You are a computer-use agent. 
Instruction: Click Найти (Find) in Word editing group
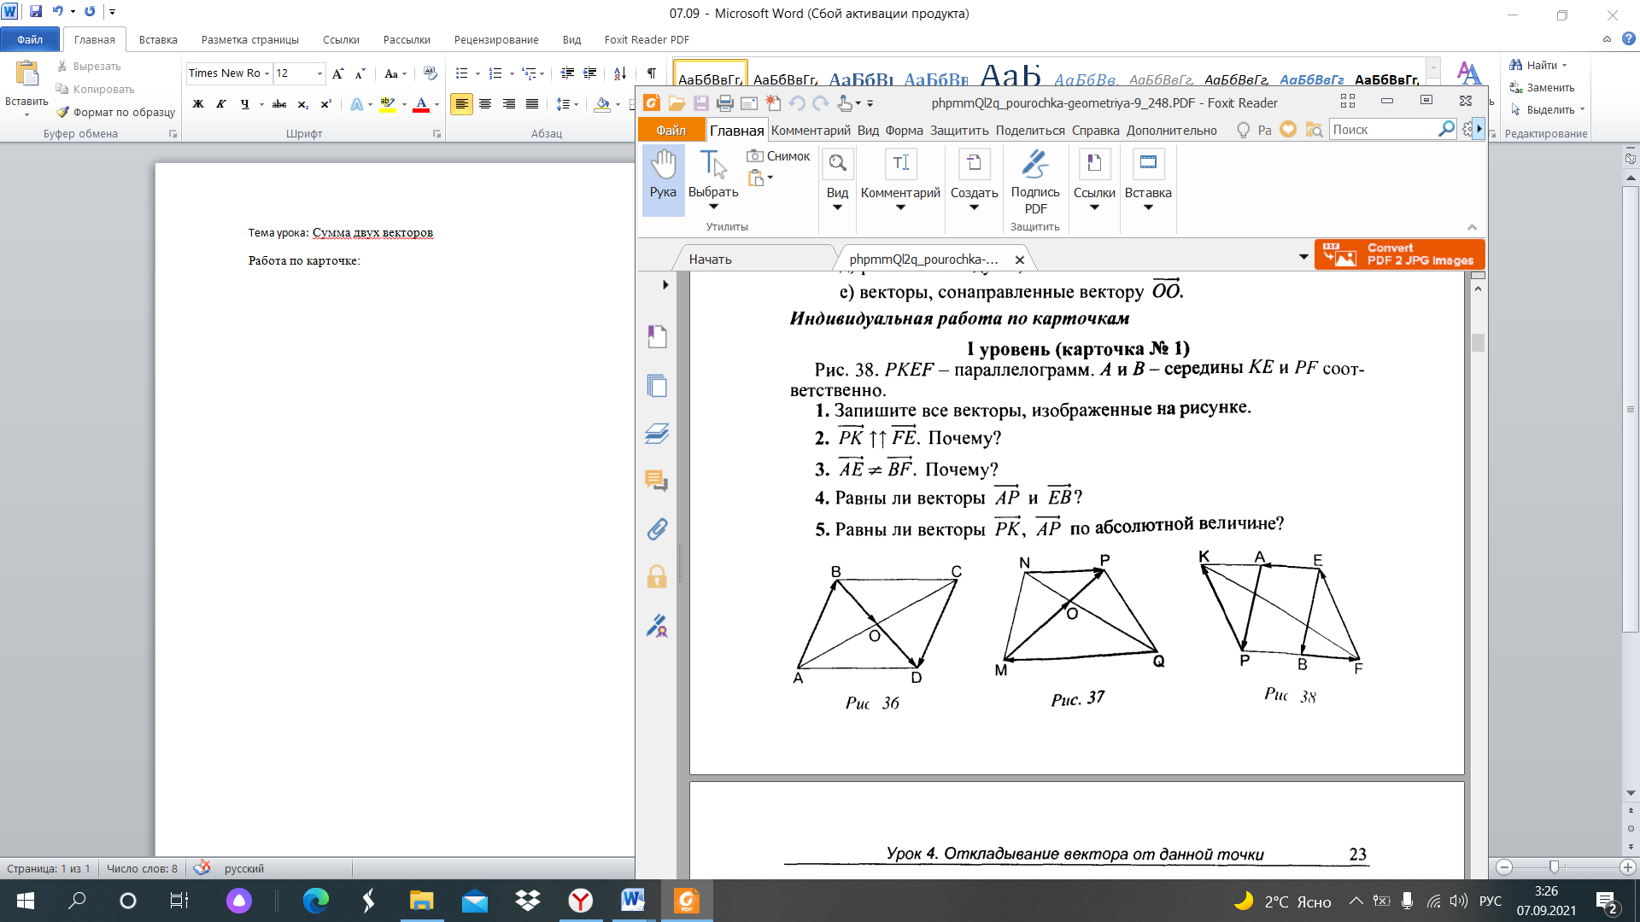1537,65
